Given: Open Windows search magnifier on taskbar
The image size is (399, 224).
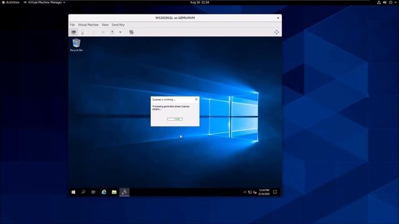Looking at the screenshot, I should pos(83,192).
